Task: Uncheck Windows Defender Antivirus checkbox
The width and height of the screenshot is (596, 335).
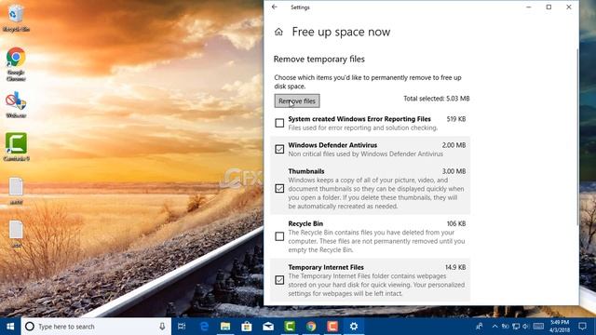Action: tap(279, 149)
